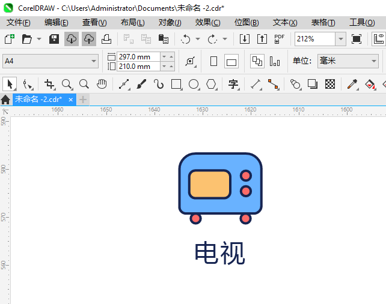The height and width of the screenshot is (304, 386).
Task: Add a new document tab
Action: (x=83, y=100)
